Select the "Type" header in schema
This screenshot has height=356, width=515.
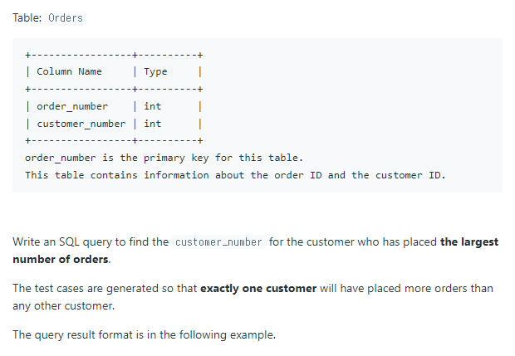[x=155, y=71]
